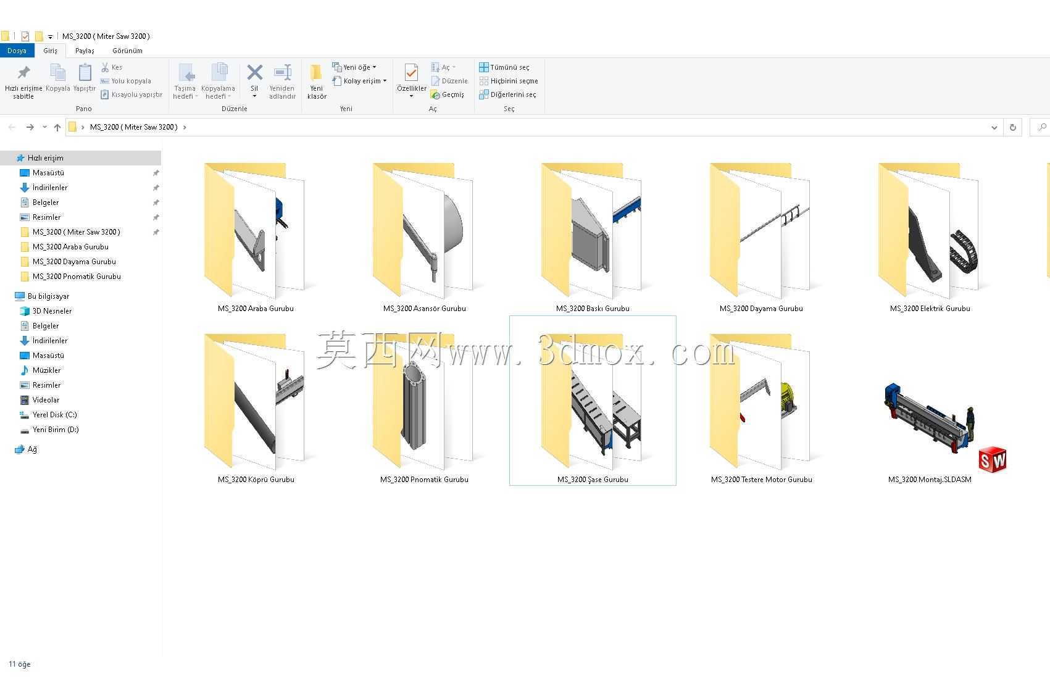Viewport: 1050px width, 700px height.
Task: Open Kopyalama hedefi dropdown
Action: [218, 81]
